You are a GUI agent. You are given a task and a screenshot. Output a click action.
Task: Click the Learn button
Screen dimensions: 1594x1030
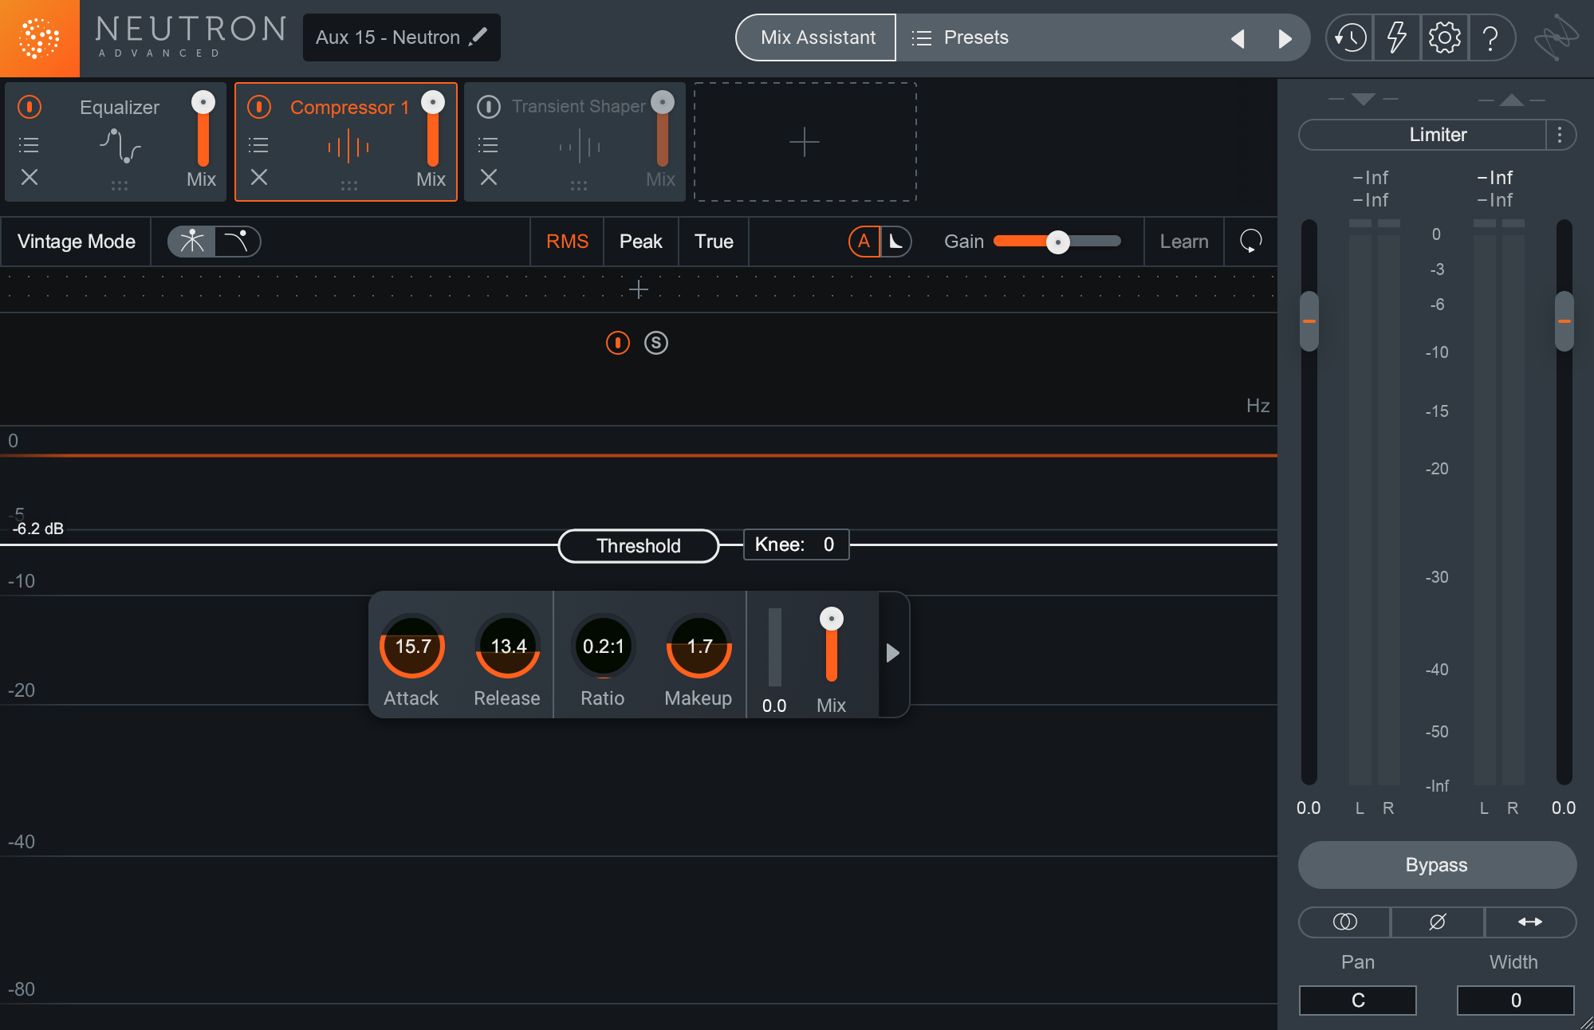1184,242
